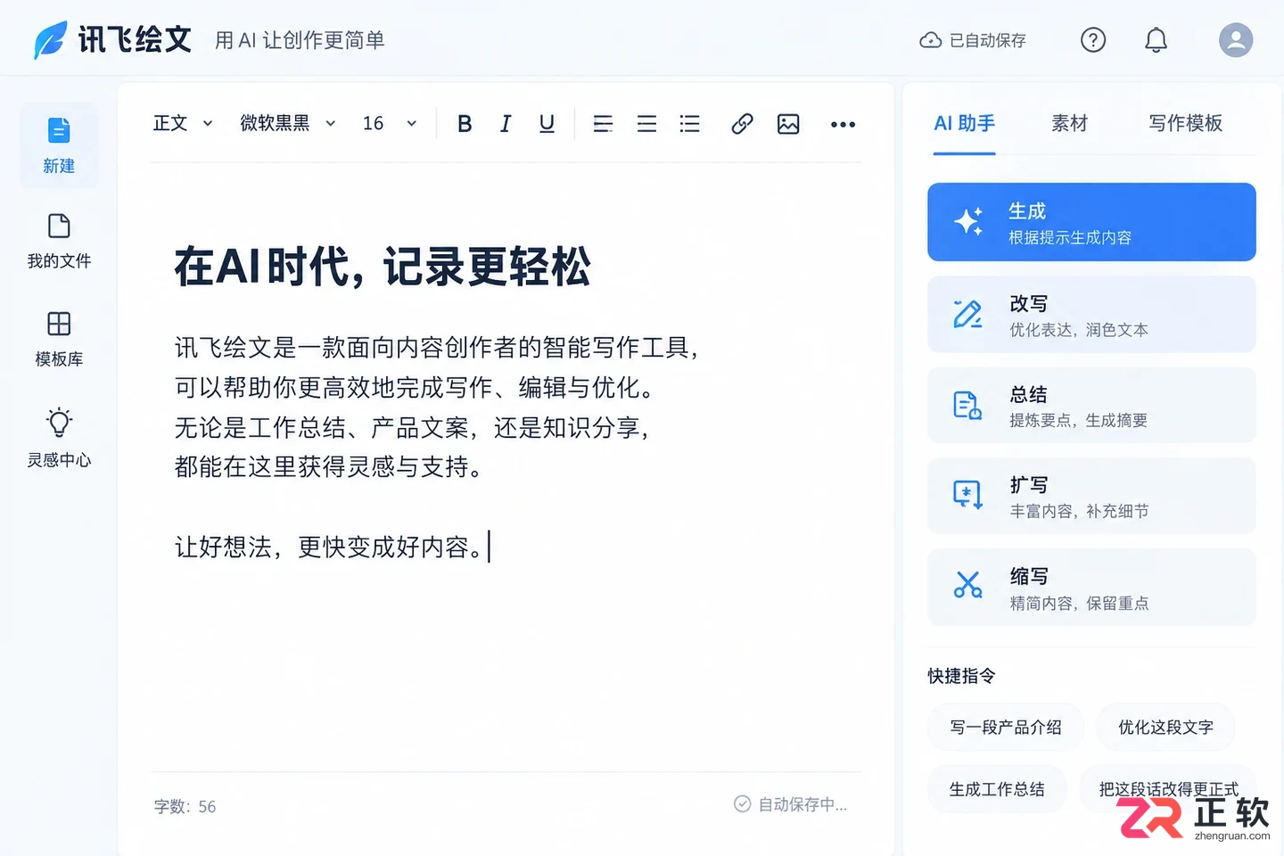
Task: Click the 写一段产品介绍 quick command
Action: [1006, 728]
